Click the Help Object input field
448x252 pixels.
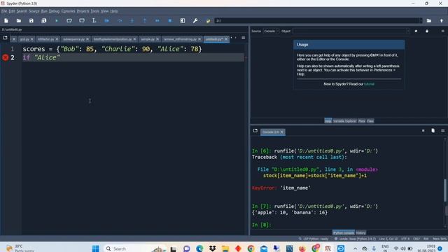coord(351,31)
